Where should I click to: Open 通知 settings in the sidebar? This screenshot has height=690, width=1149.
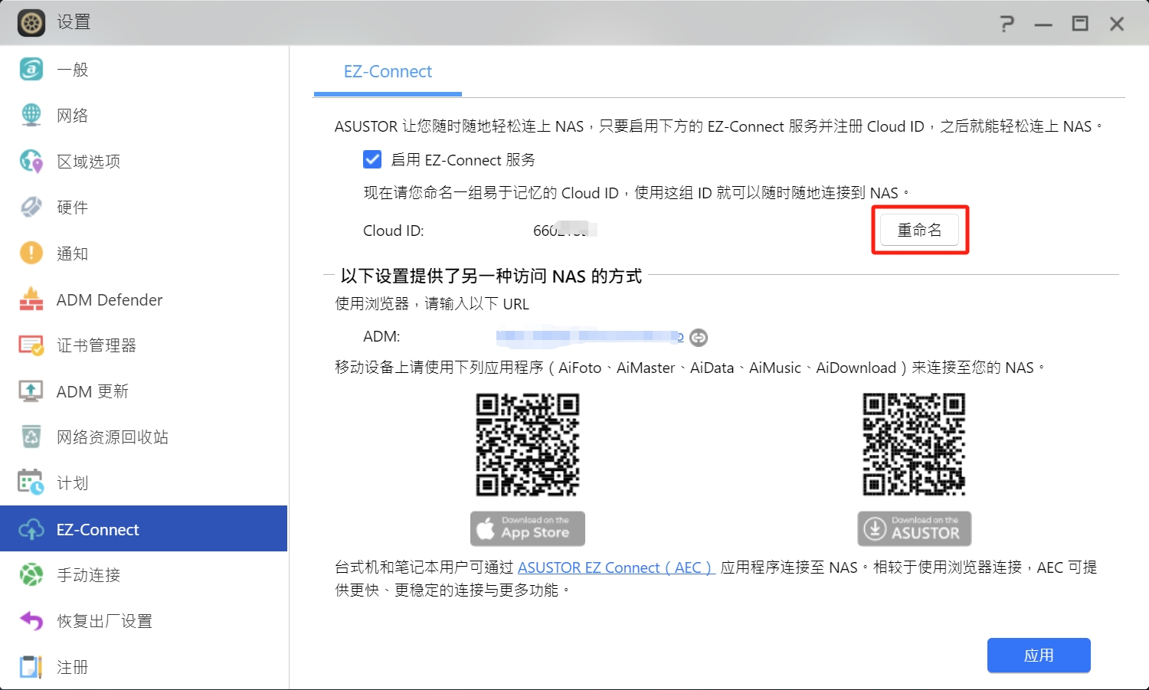tap(144, 253)
